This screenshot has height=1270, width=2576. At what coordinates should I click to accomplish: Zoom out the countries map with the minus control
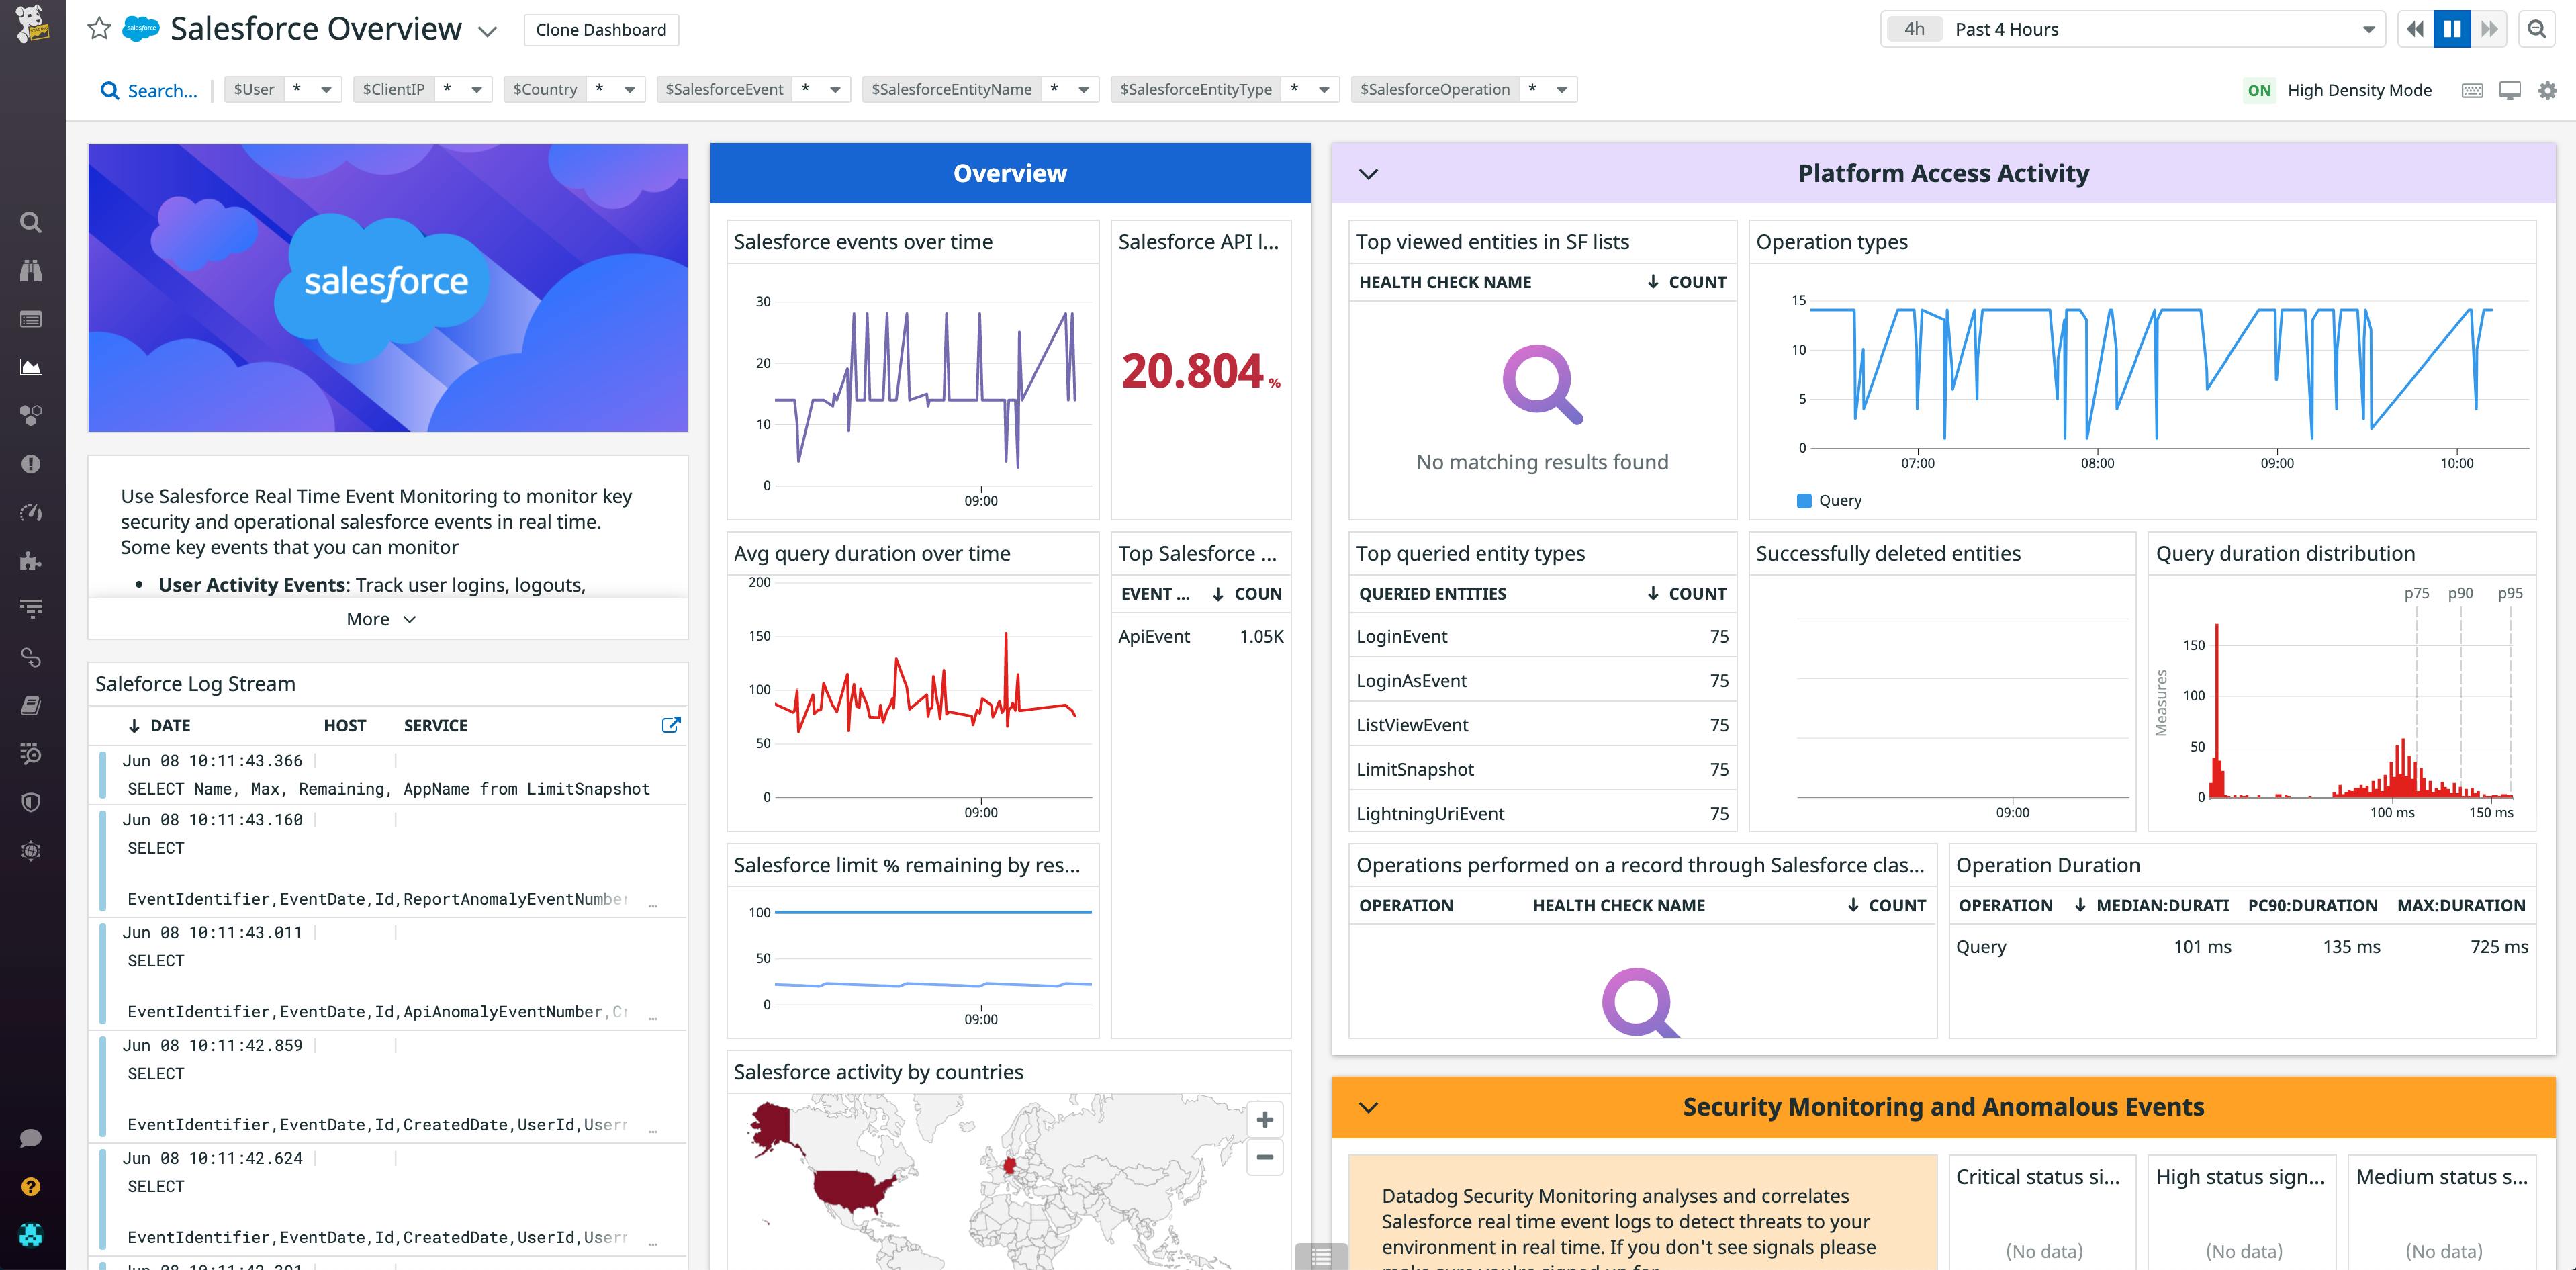click(1264, 1158)
